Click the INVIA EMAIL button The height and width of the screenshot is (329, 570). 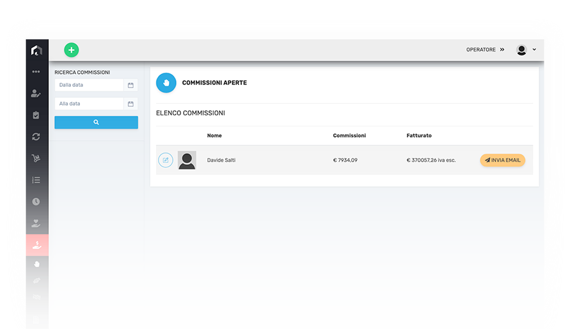(x=502, y=160)
